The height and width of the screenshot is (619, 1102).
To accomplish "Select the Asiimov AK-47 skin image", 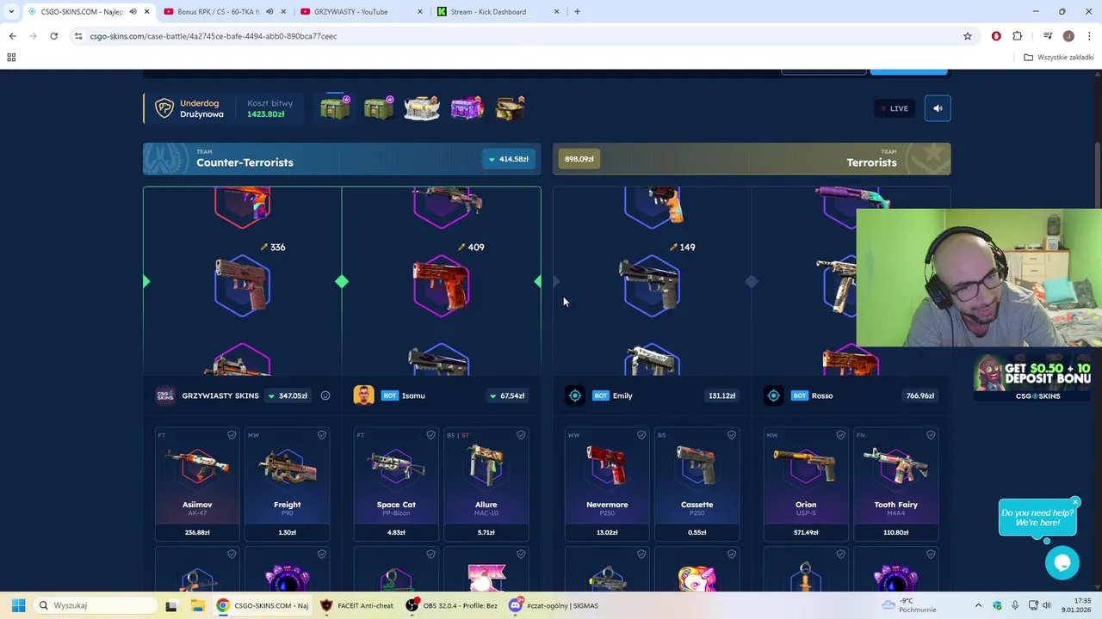I will pyautogui.click(x=197, y=467).
